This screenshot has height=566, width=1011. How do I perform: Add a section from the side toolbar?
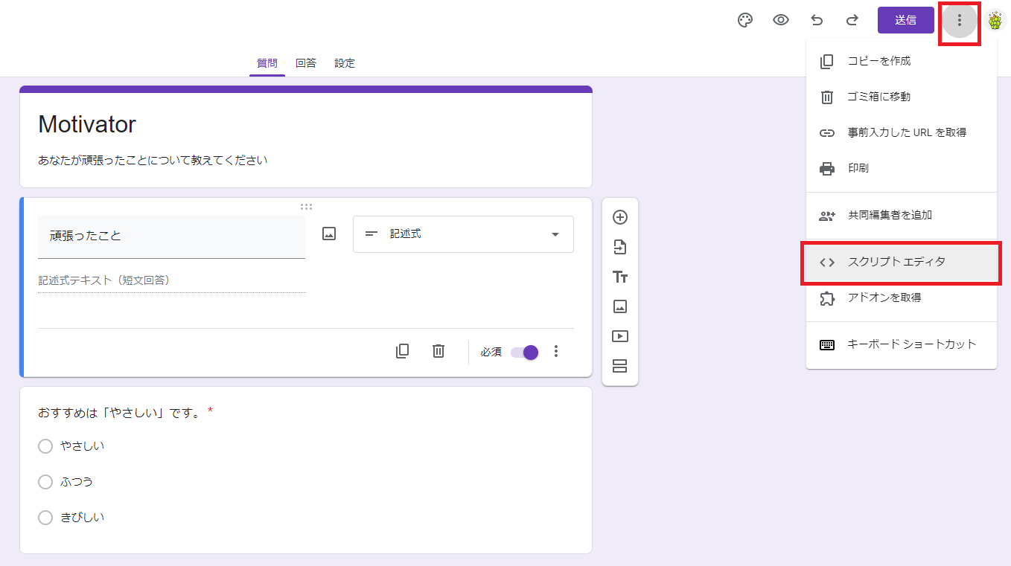pyautogui.click(x=620, y=366)
